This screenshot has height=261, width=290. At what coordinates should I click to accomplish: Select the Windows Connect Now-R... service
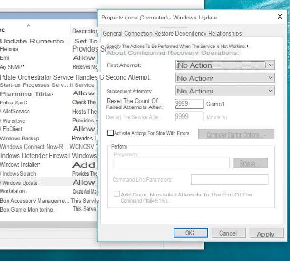[x=48, y=147]
